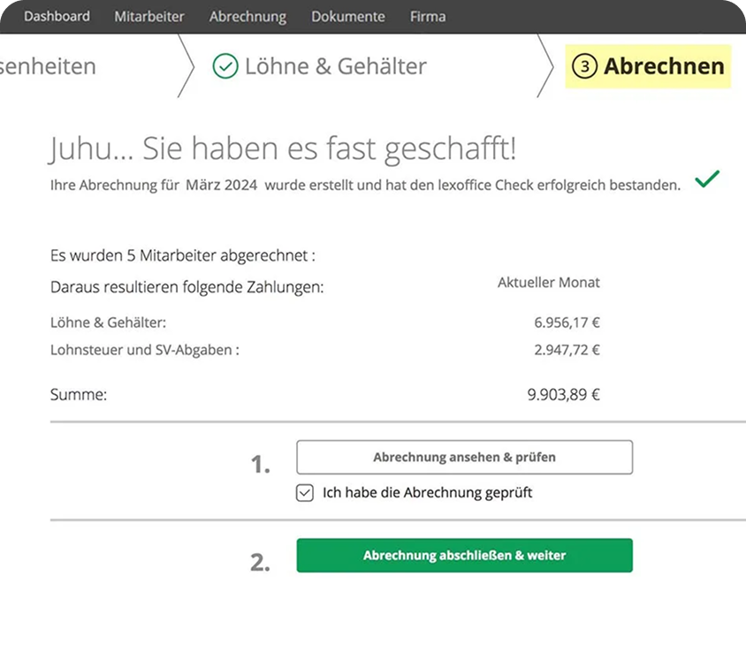The image size is (746, 668).
Task: Click the 'Aktueller Monat' column header
Action: (548, 283)
